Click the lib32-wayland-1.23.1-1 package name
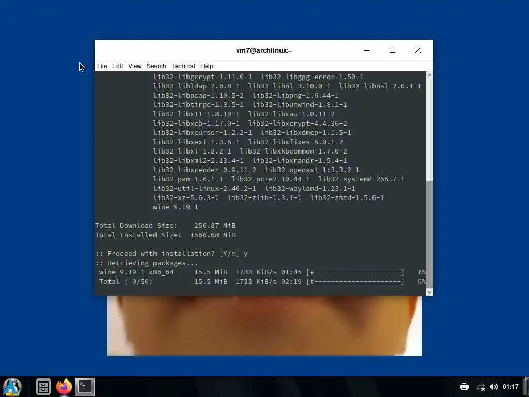The width and height of the screenshot is (529, 397). pyautogui.click(x=310, y=188)
